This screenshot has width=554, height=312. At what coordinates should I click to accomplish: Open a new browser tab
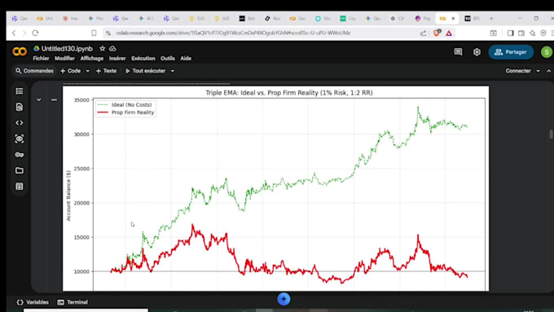point(491,19)
